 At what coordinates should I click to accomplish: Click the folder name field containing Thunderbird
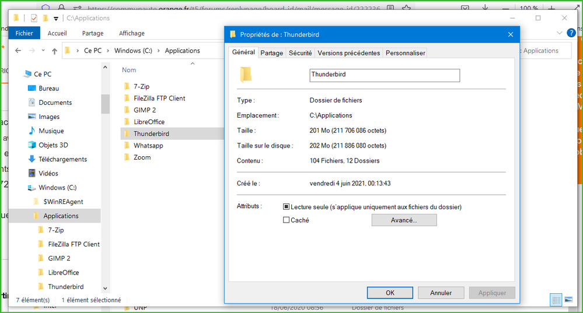pyautogui.click(x=385, y=75)
